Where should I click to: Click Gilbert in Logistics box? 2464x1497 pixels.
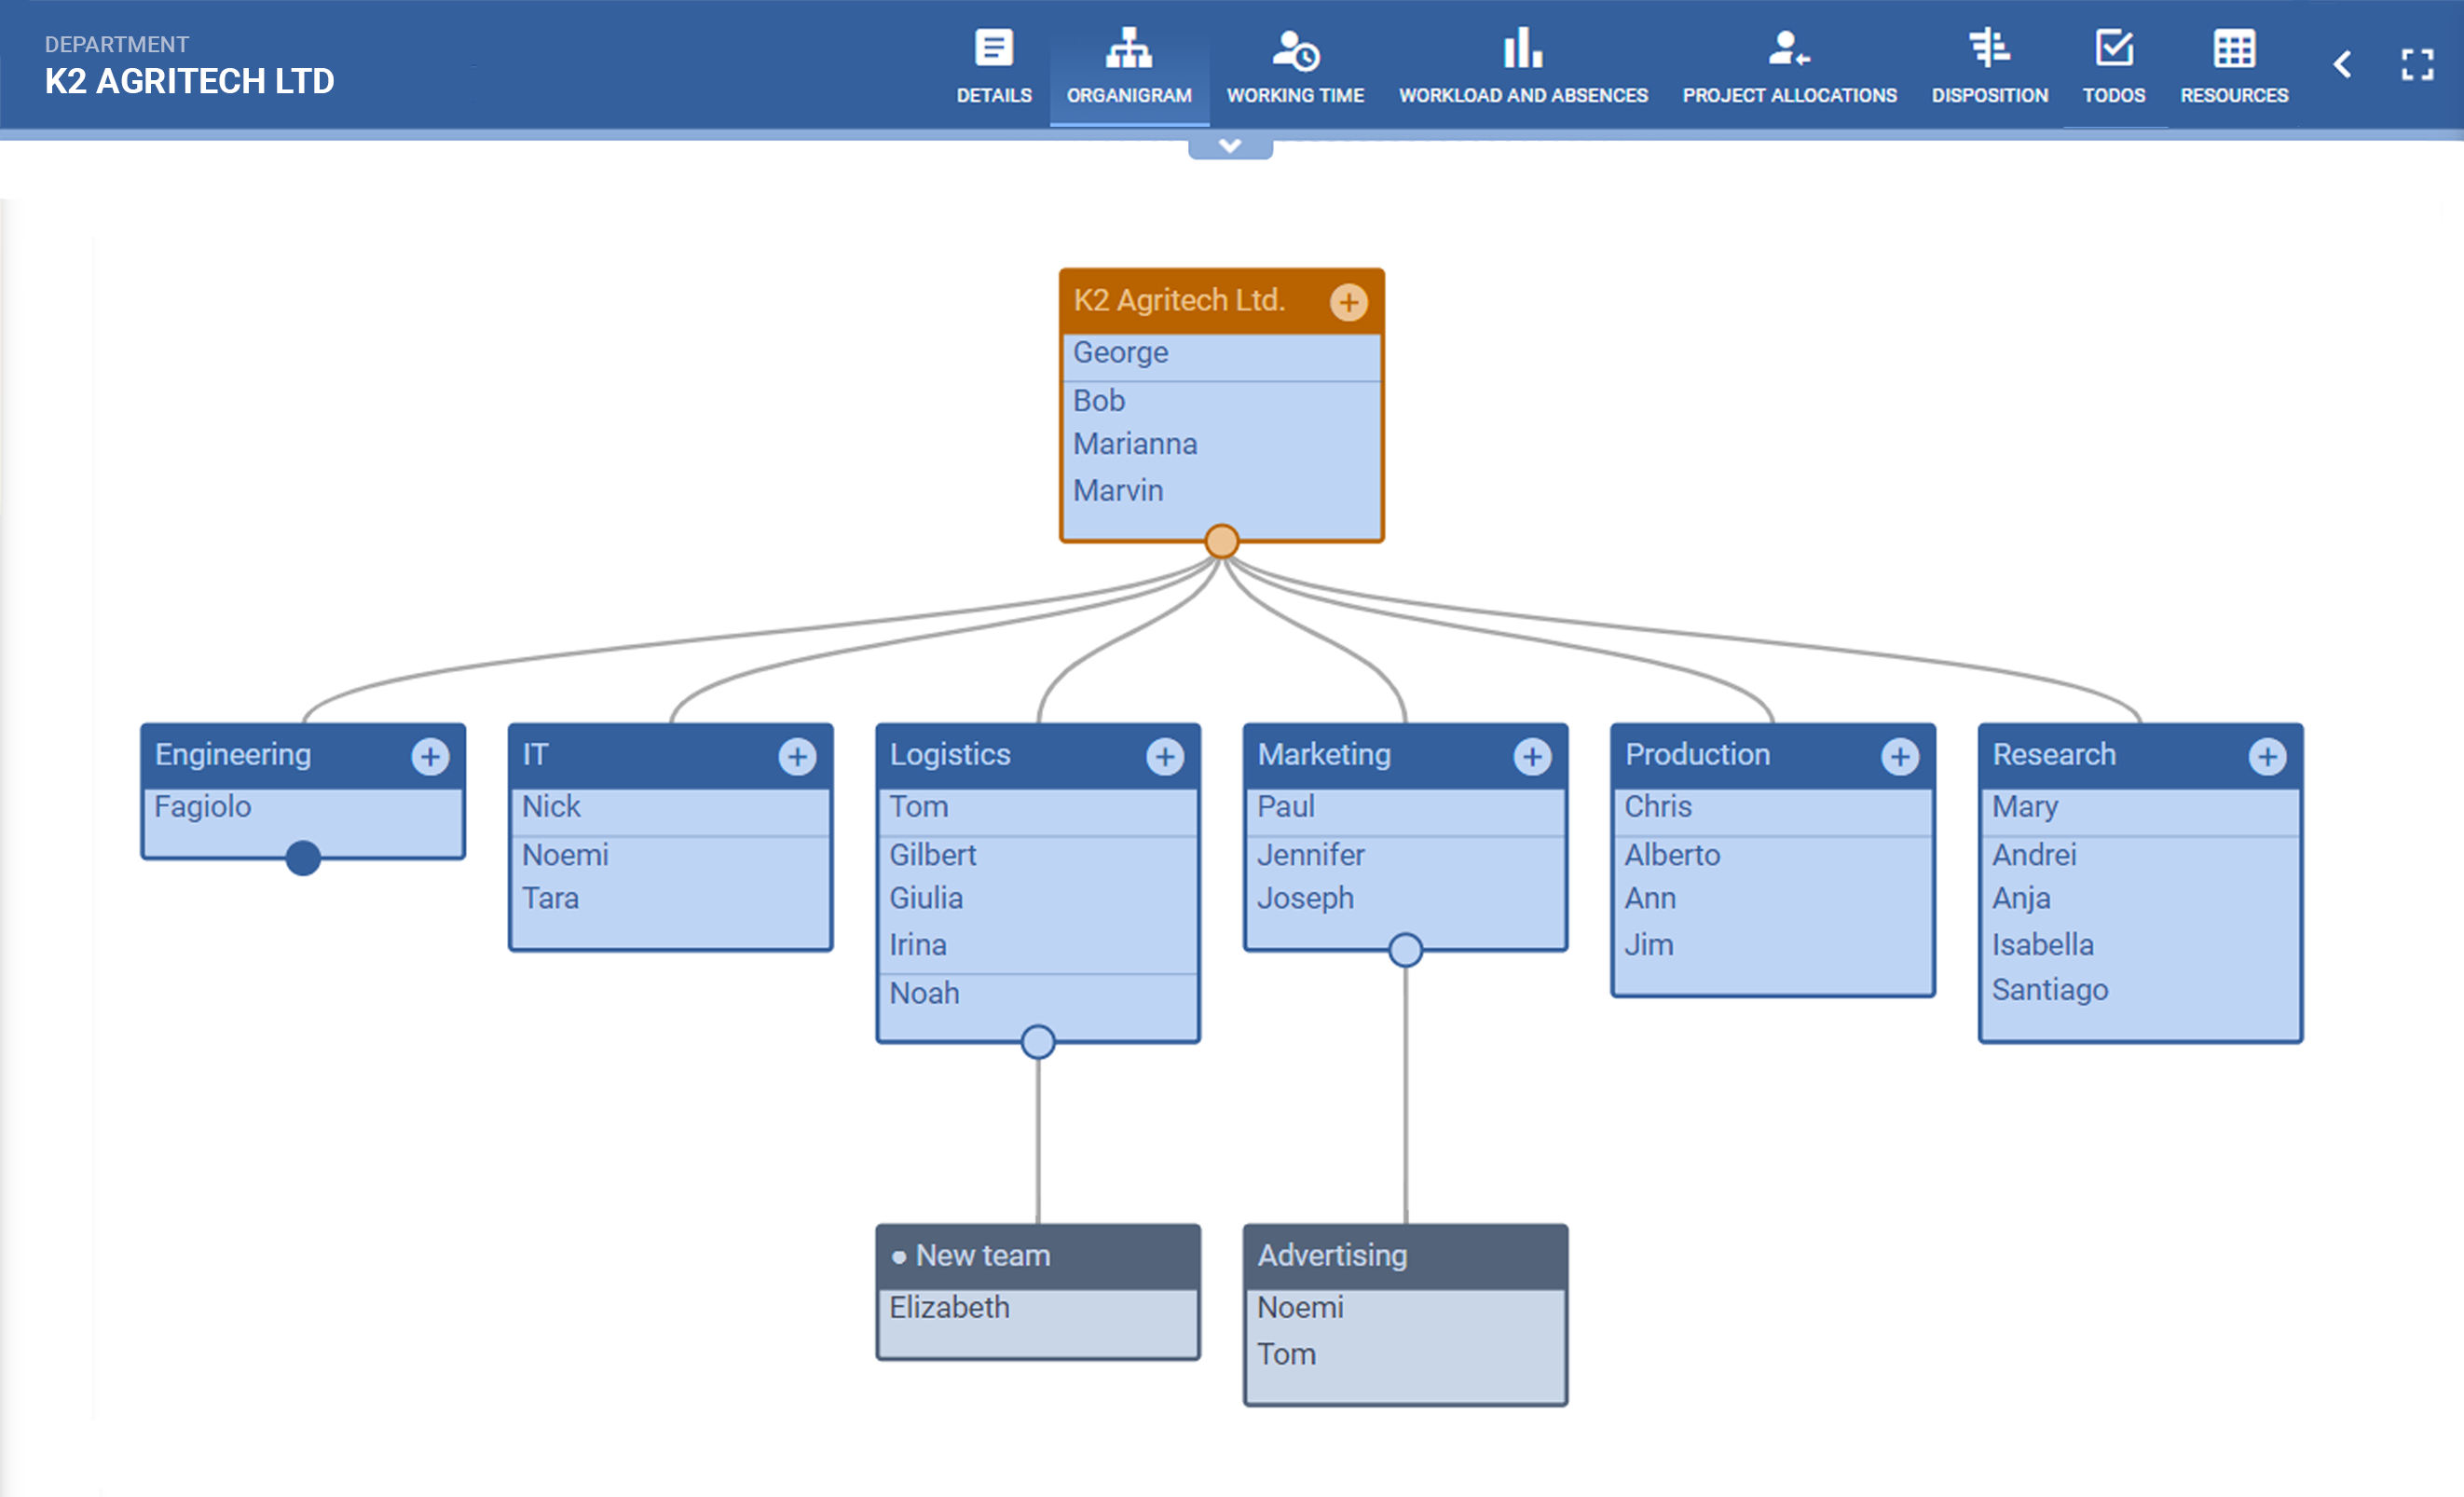click(x=932, y=855)
